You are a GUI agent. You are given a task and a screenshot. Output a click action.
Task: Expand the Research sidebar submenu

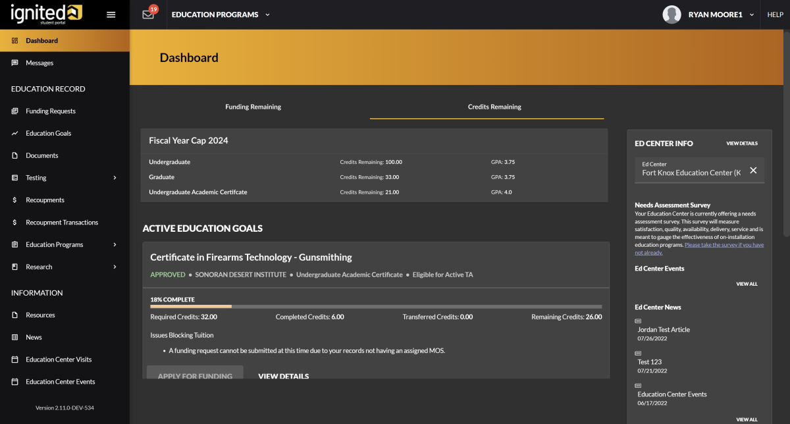(x=115, y=267)
